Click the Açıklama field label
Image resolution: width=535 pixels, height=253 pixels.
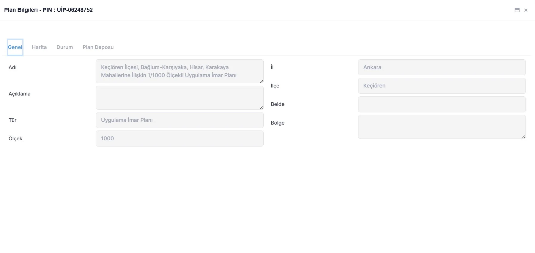19,94
